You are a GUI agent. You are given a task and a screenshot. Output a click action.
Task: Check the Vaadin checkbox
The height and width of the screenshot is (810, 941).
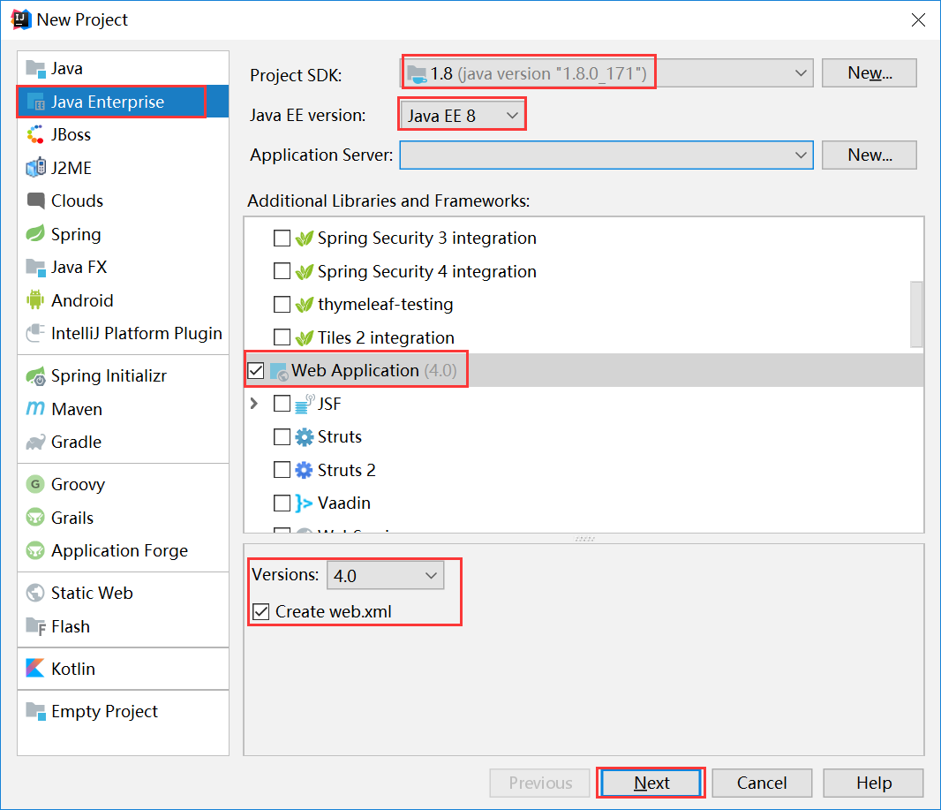[x=282, y=503]
